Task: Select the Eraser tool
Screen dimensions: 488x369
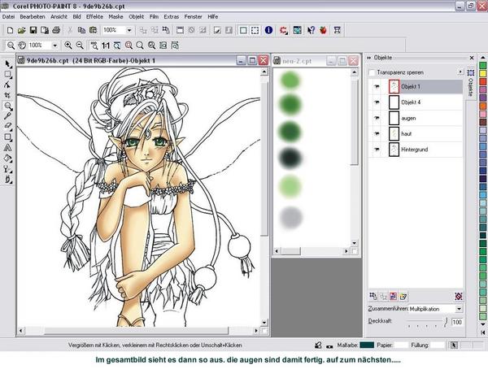Action: [8, 127]
